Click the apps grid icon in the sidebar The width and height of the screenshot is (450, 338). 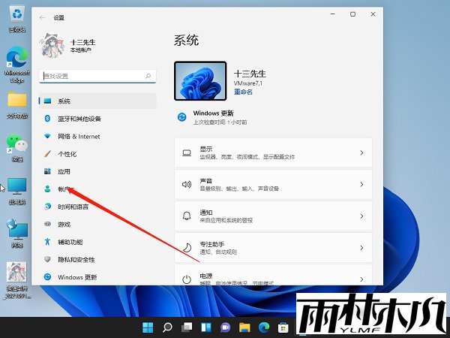click(x=48, y=171)
